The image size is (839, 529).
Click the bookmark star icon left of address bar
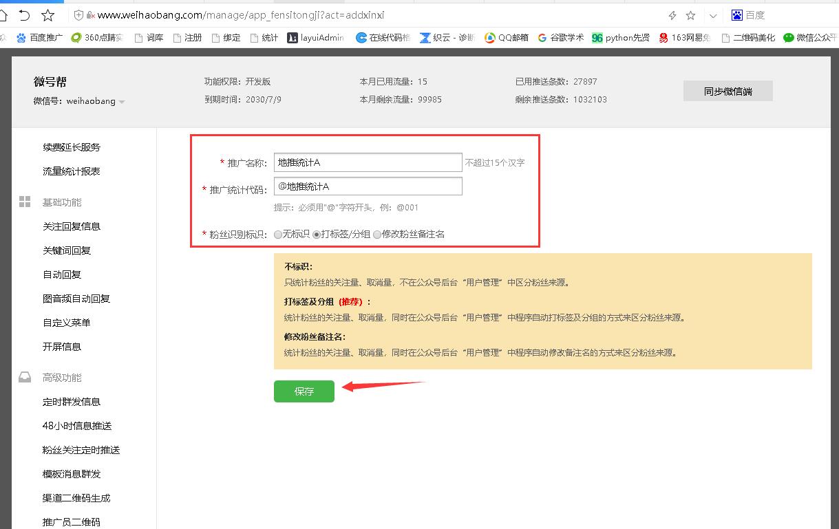(47, 15)
